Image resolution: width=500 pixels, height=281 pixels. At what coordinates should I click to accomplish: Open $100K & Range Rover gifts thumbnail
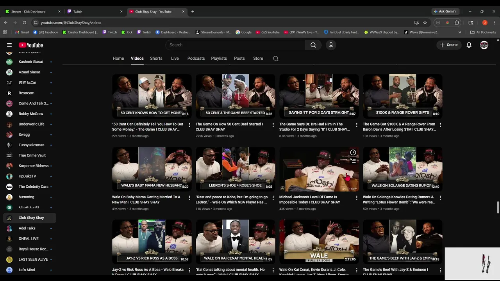(403, 96)
